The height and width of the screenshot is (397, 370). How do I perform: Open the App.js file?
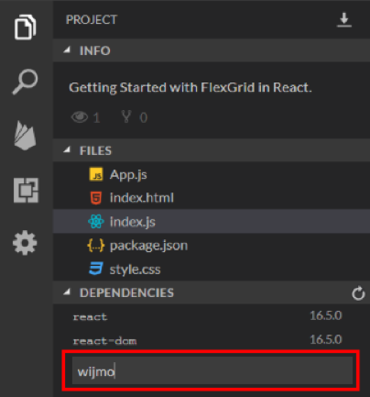[212, 174]
